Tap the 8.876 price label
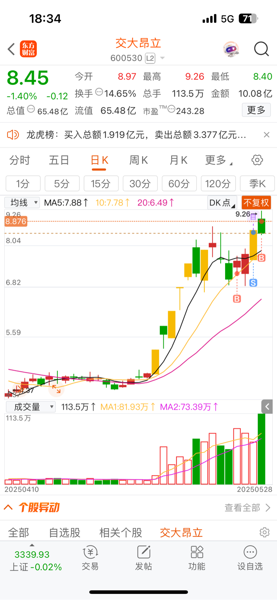This screenshot has height=600, width=277. click(x=16, y=221)
